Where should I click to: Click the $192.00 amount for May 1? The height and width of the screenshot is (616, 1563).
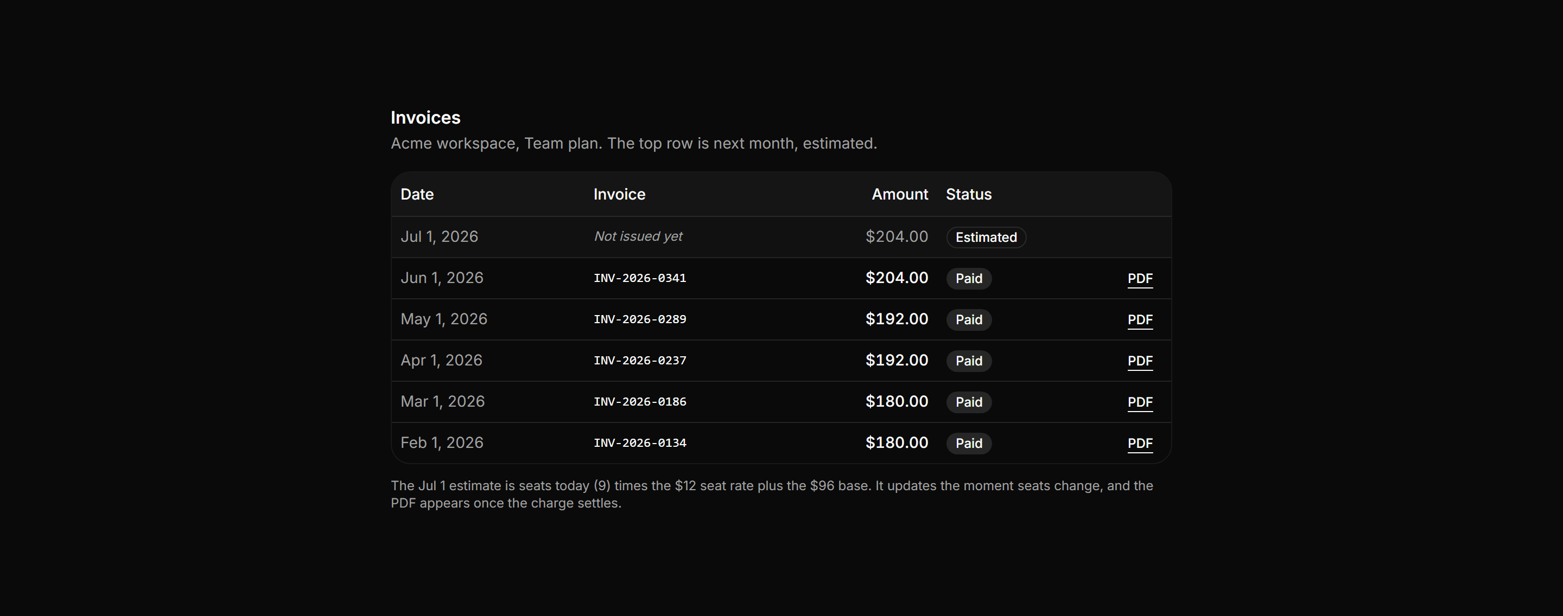pyautogui.click(x=897, y=319)
